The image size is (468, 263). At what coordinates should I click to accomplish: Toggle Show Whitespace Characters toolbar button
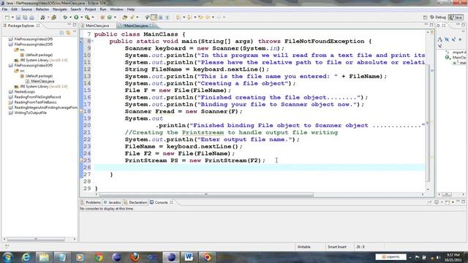click(167, 18)
